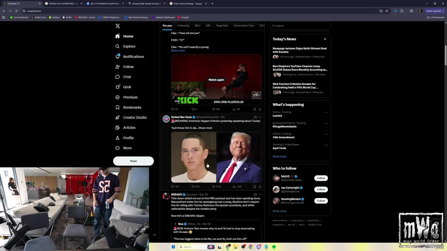Viewport: 447px width, 251px height.
Task: Open the Eminem and Trump image
Action: (x=216, y=157)
